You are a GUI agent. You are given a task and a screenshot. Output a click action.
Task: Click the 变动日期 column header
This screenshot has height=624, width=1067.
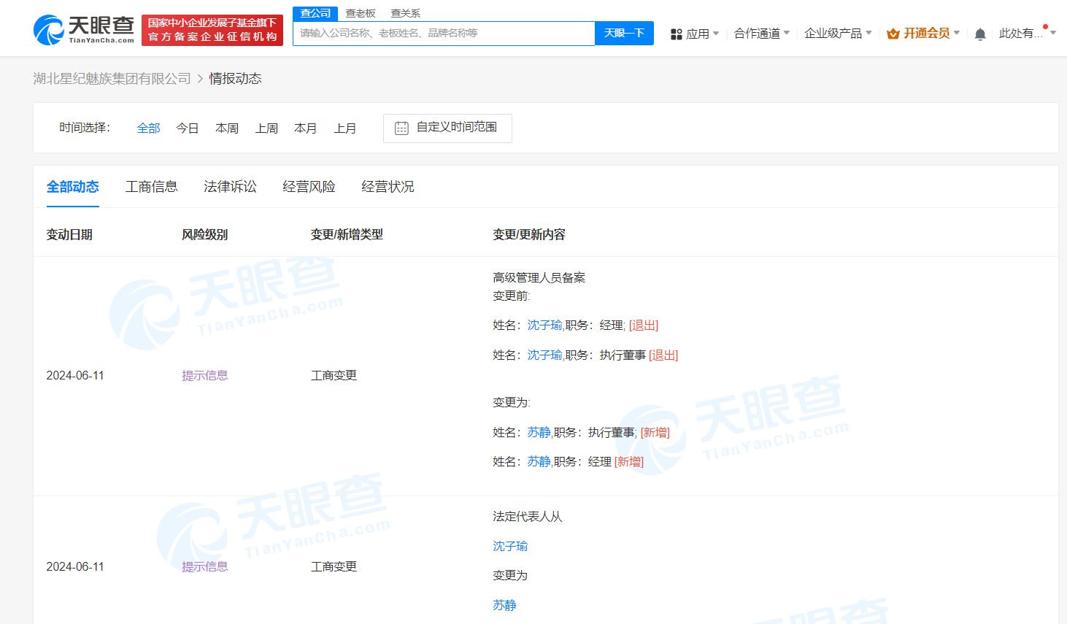click(69, 235)
